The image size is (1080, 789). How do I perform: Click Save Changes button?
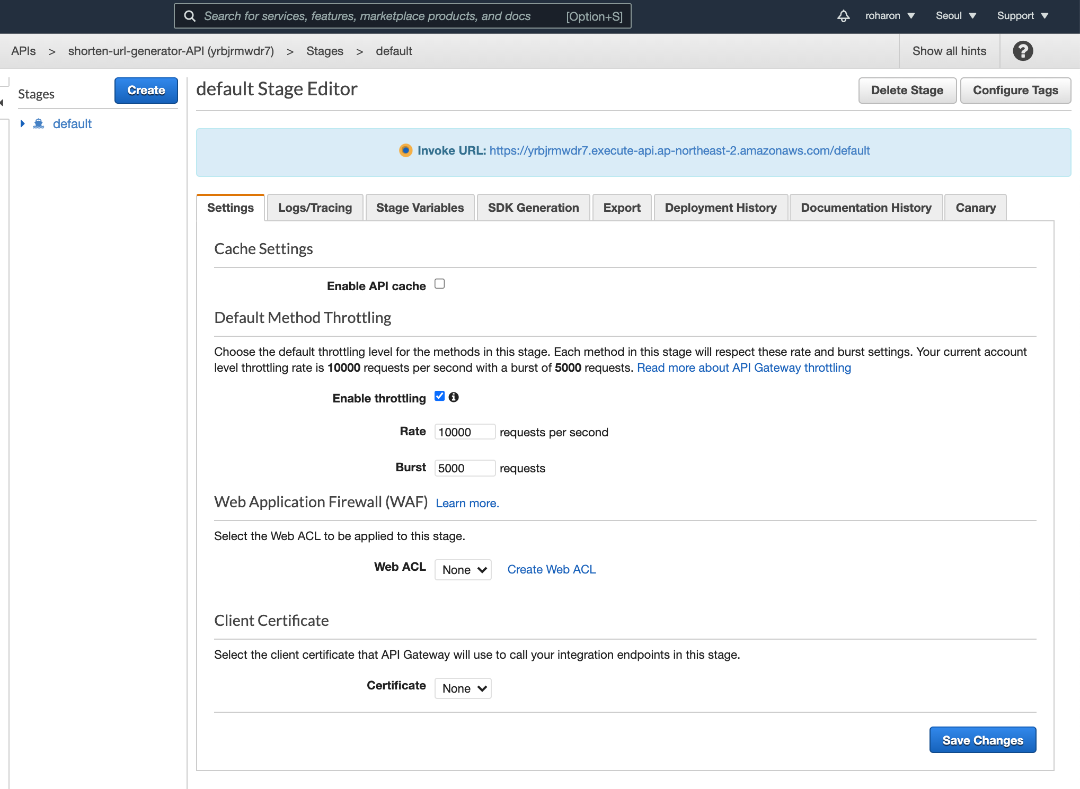pyautogui.click(x=982, y=740)
